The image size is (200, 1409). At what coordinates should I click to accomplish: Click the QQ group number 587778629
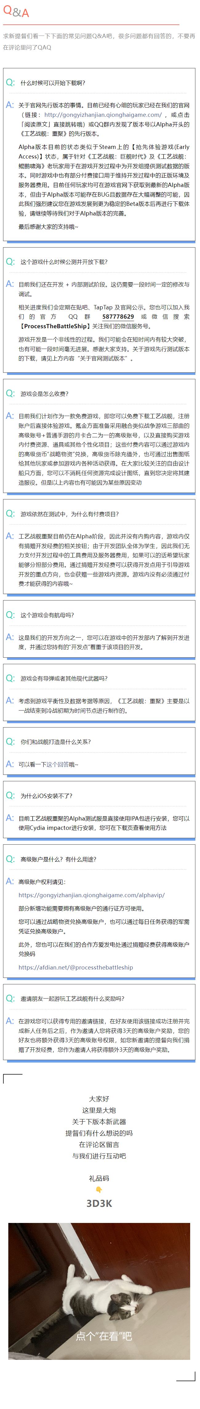pyautogui.click(x=118, y=316)
